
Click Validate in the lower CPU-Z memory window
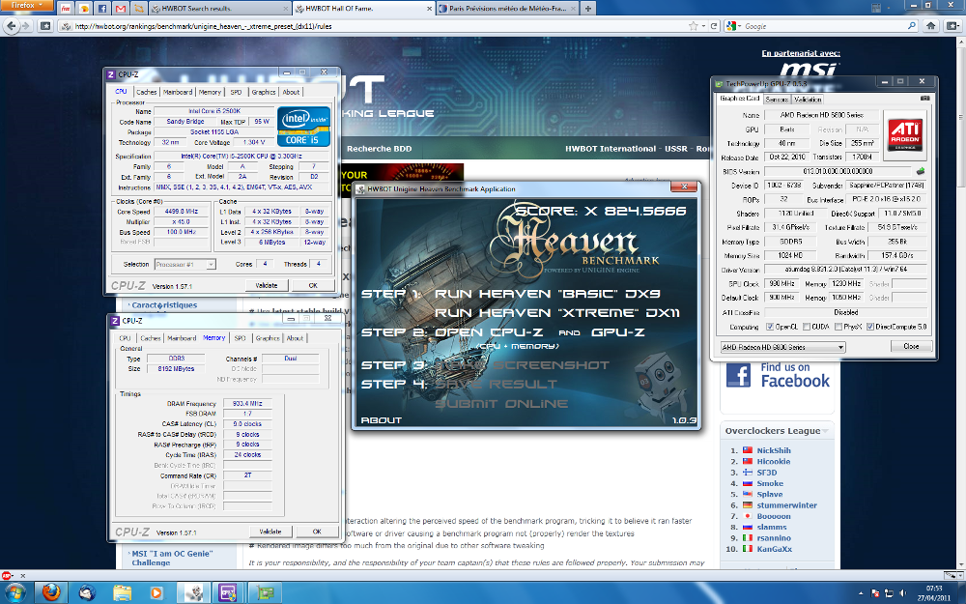pyautogui.click(x=270, y=532)
